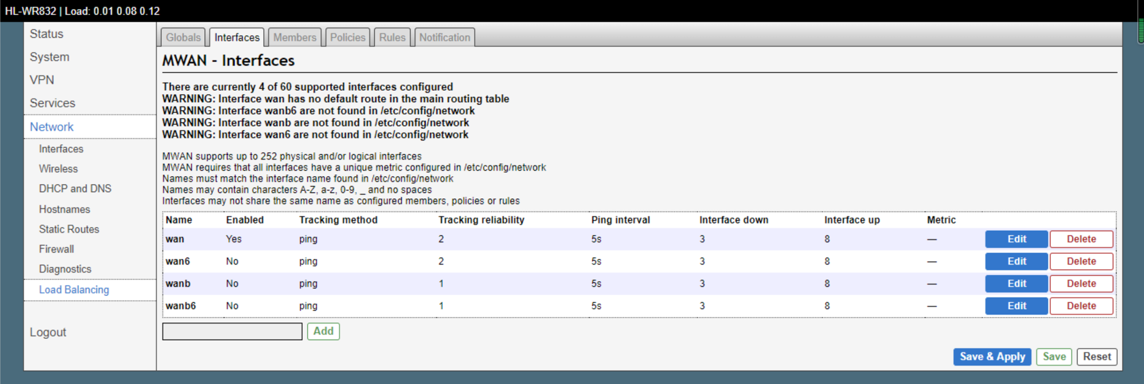Delete the wan6 interface
The width and height of the screenshot is (1144, 384).
click(x=1081, y=261)
